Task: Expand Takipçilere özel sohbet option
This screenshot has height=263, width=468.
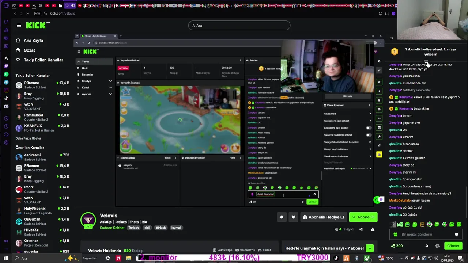Action: point(347,121)
